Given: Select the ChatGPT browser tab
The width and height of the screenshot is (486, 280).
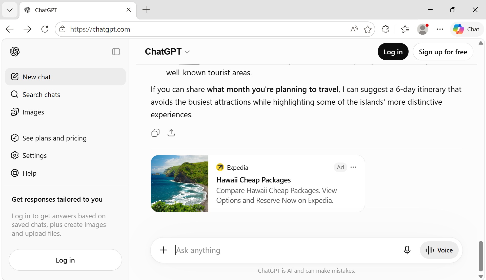Looking at the screenshot, I should 78,10.
